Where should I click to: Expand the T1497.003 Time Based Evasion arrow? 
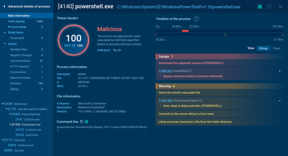pyautogui.click(x=280, y=101)
